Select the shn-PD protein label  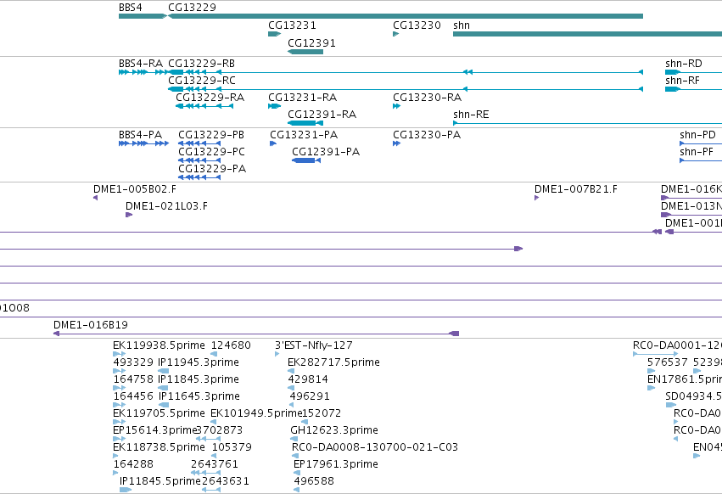[x=697, y=135]
